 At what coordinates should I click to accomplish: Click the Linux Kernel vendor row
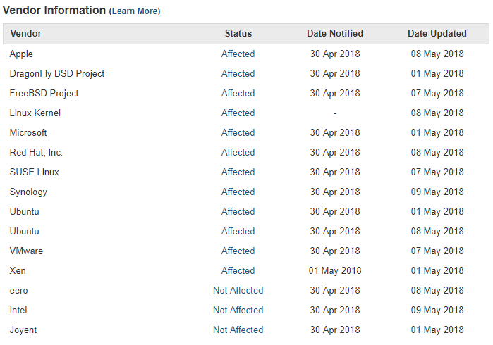click(x=35, y=113)
